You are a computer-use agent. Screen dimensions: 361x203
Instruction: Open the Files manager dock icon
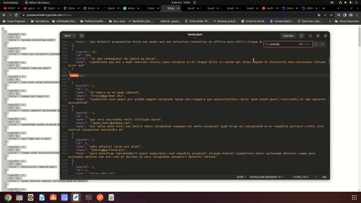(x=19, y=197)
